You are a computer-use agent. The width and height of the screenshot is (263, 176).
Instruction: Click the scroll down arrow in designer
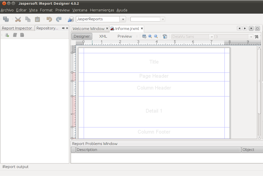259,137
